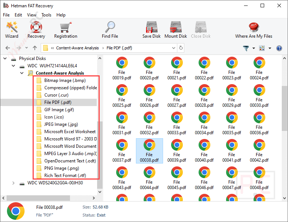Viewport: 288px width, 222px height.
Task: Click the view mode icon
Action: pos(262,48)
